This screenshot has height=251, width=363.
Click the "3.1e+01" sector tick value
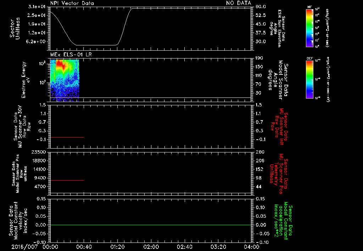pyautogui.click(x=37, y=7)
